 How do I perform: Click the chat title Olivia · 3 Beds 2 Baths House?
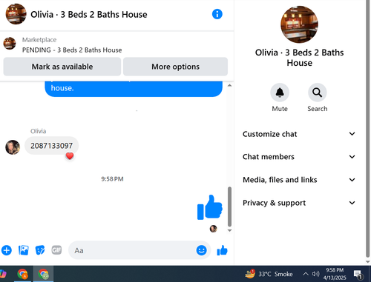[x=89, y=14]
